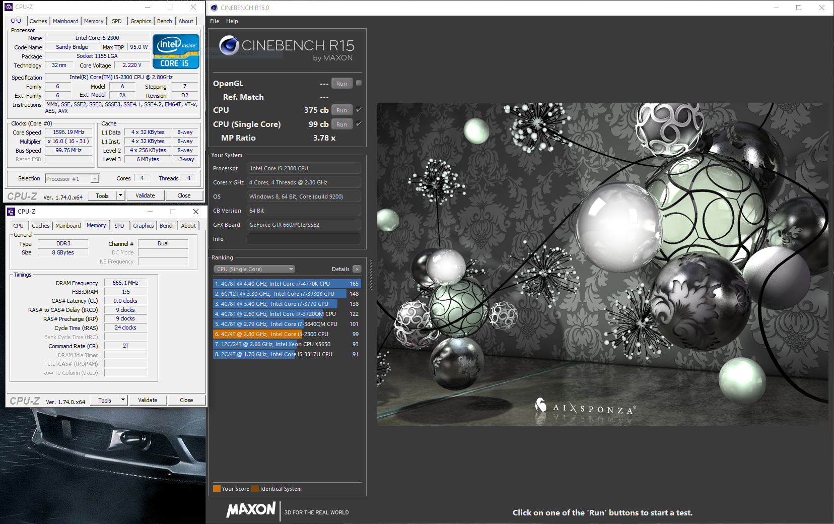The width and height of the screenshot is (834, 524).
Task: Toggle the CPU test checkmark
Action: tap(359, 110)
